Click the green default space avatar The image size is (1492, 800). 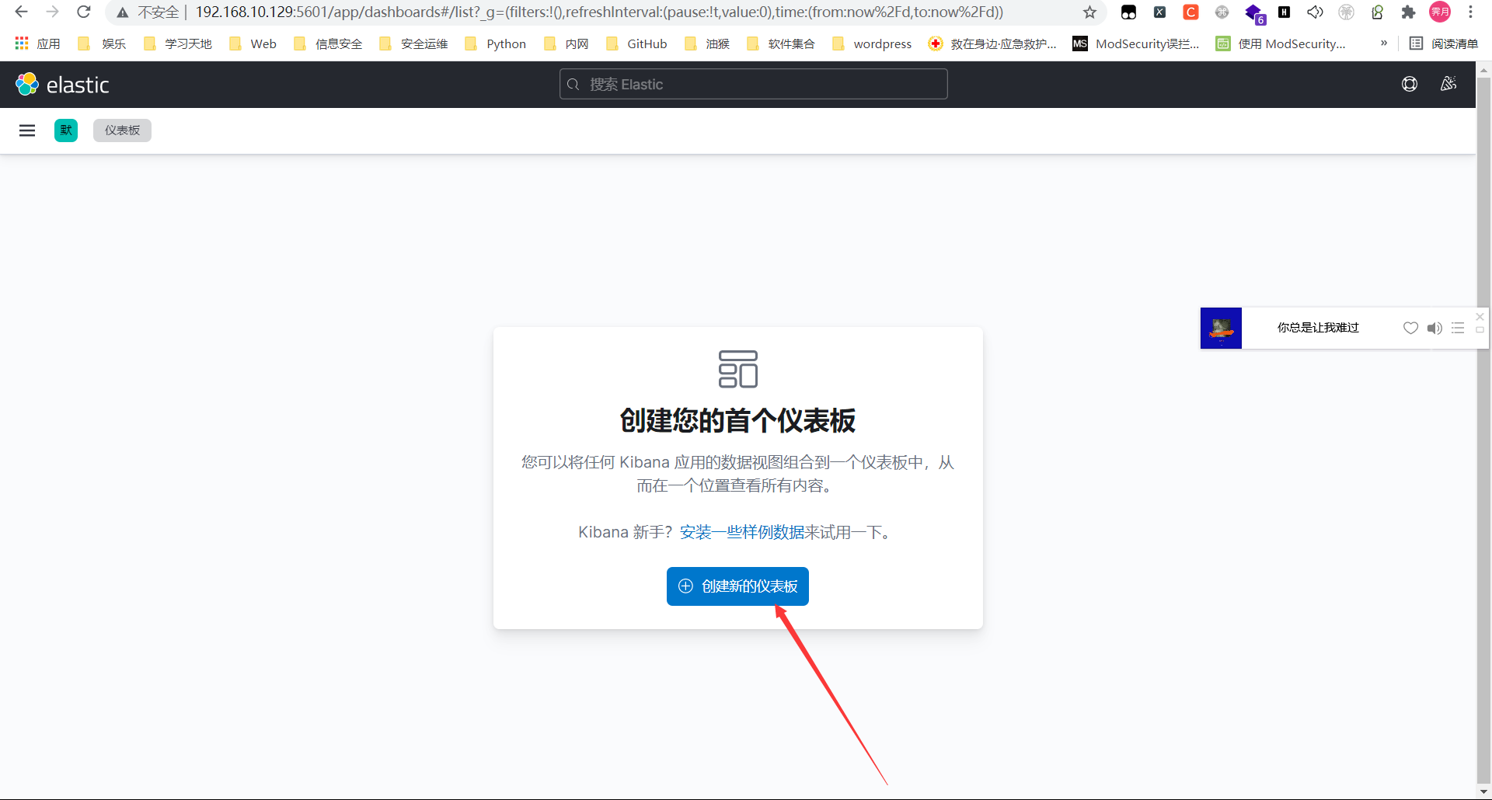(x=66, y=130)
